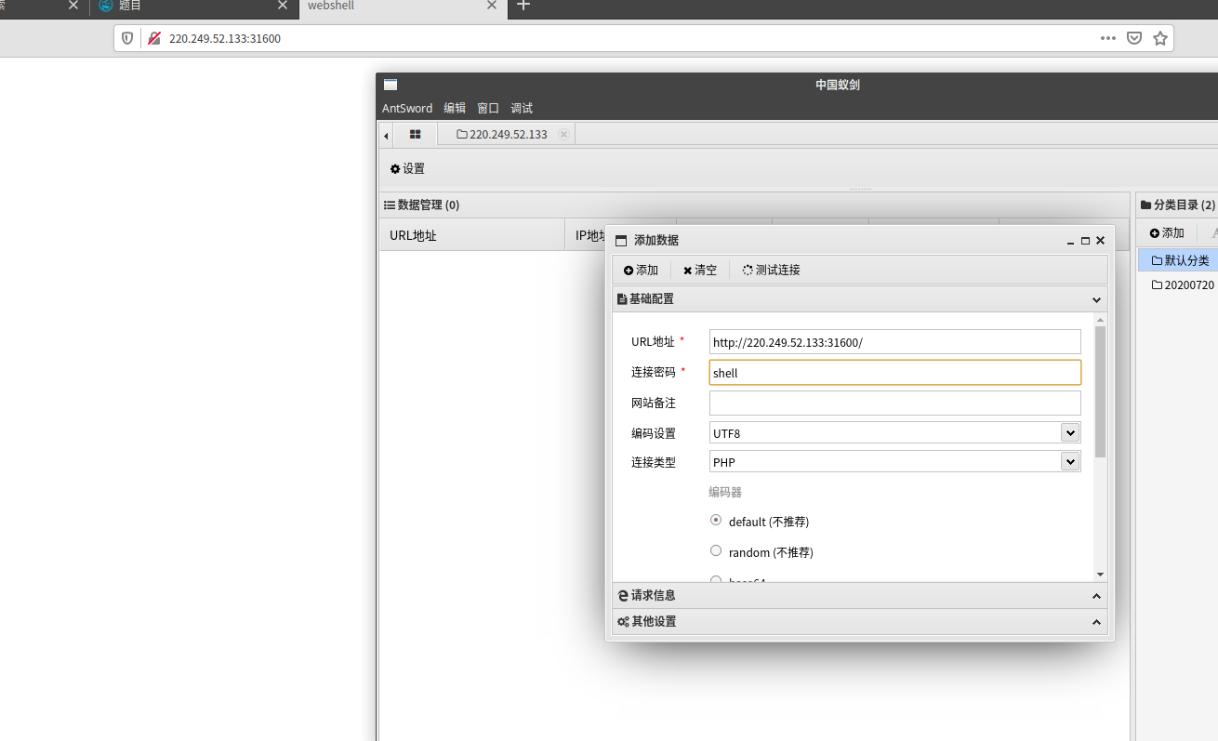Expand the 请求信息 section
The height and width of the screenshot is (741, 1218).
860,596
